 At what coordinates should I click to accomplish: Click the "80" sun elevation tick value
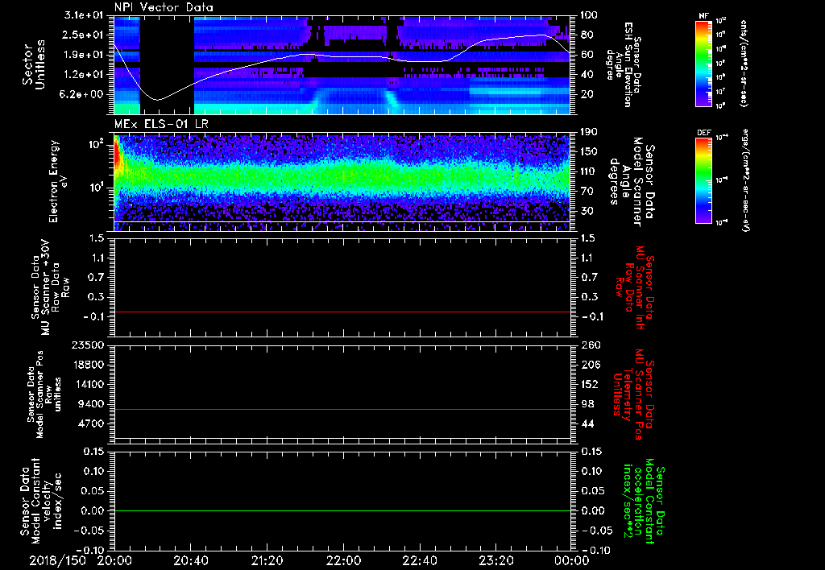click(x=587, y=35)
